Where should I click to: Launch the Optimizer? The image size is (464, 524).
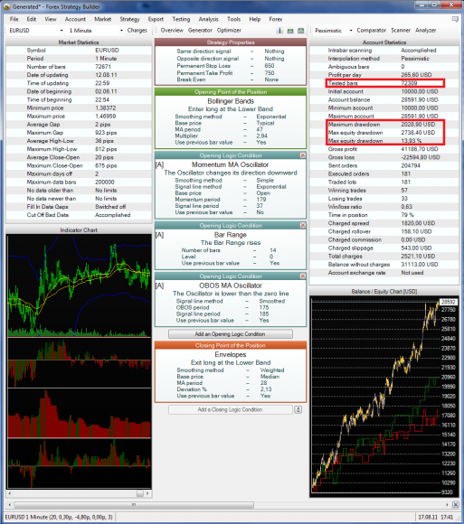[229, 31]
